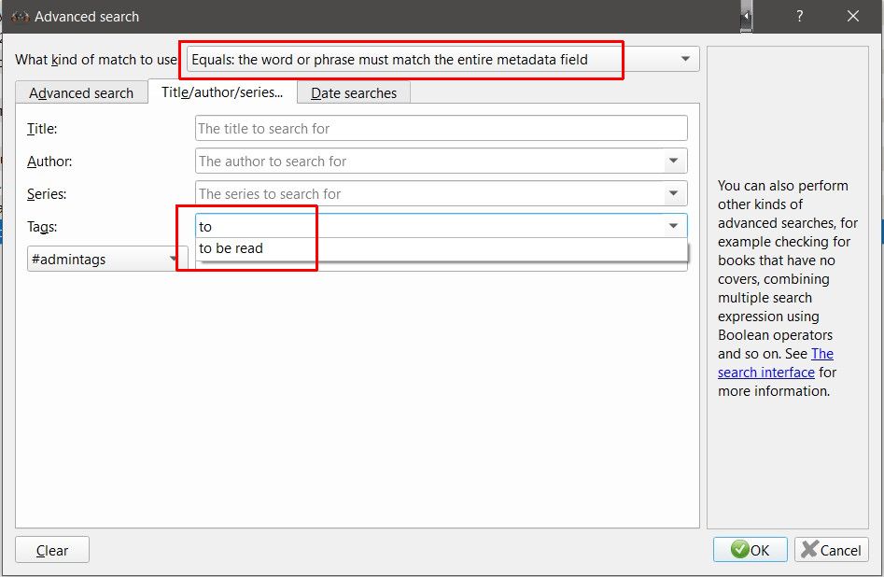The image size is (884, 577).
Task: Click the question mark help icon
Action: (800, 16)
